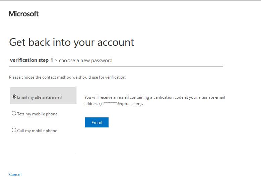The height and width of the screenshot is (196, 261).
Task: Click the '>' separator between verification steps
Action: (x=56, y=61)
